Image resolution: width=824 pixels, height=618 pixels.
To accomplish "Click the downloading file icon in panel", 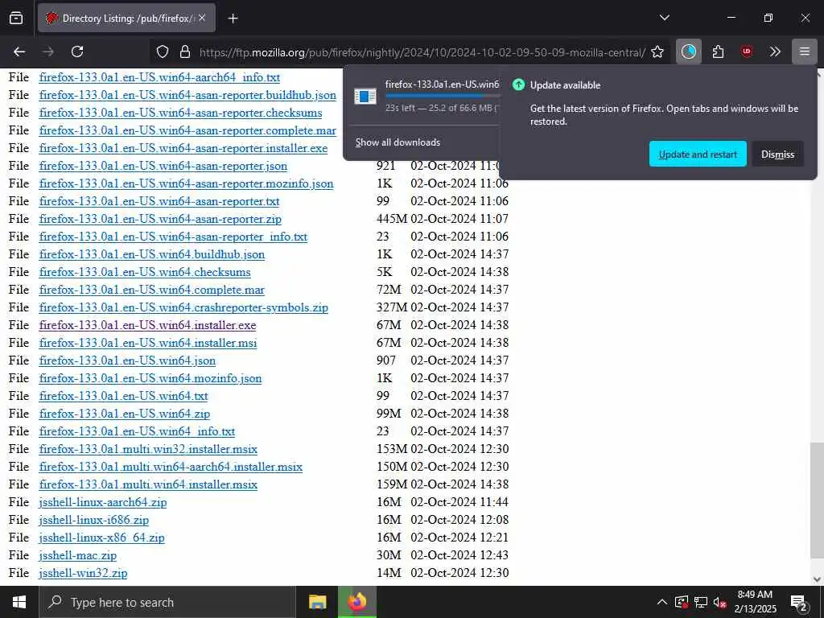I will (x=365, y=97).
